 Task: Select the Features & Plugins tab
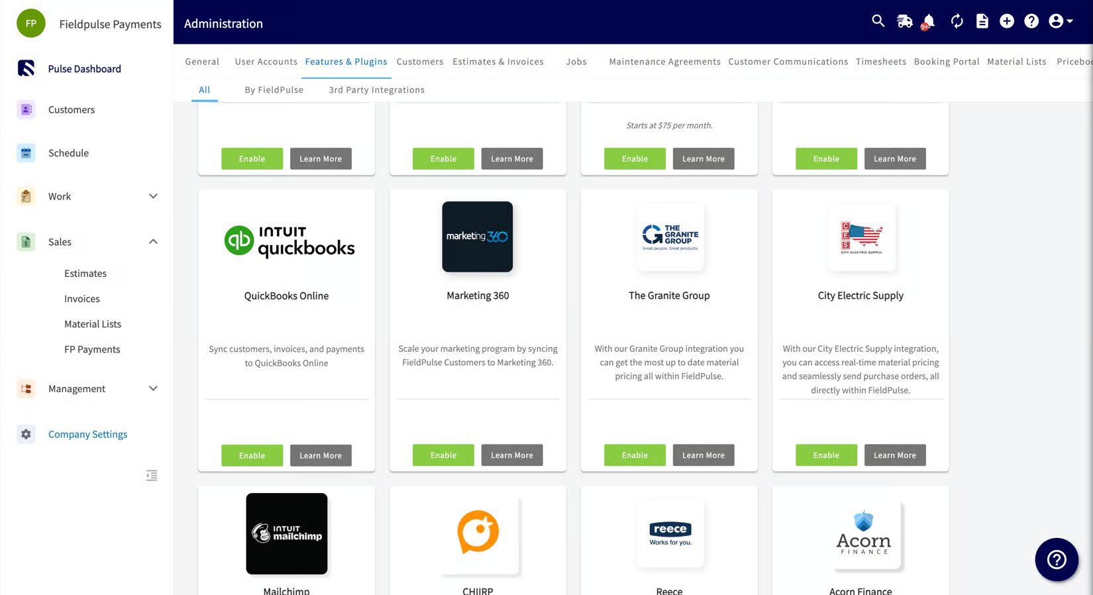(346, 62)
